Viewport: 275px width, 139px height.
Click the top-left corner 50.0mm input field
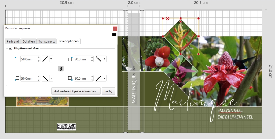coord(29,59)
